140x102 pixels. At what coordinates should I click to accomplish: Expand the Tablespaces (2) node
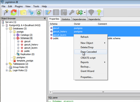(7, 64)
